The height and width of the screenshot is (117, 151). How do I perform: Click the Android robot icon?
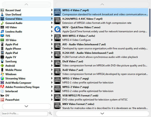pyautogui.click(x=2, y=66)
